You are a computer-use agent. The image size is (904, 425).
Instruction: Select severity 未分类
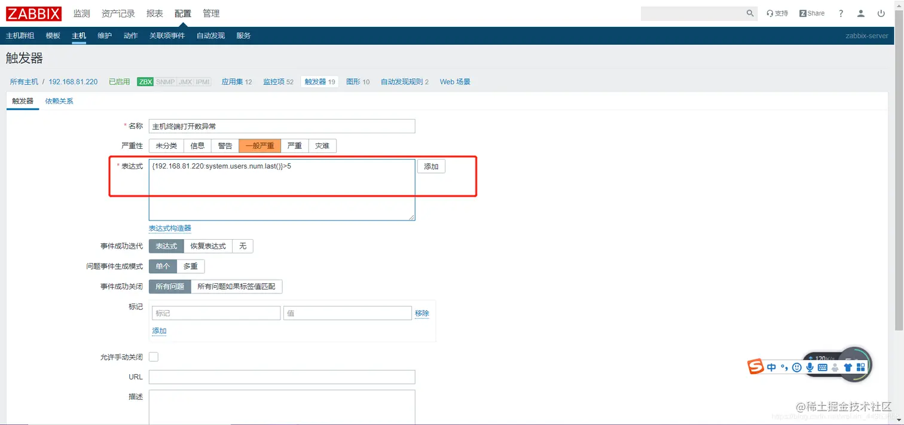coord(166,146)
